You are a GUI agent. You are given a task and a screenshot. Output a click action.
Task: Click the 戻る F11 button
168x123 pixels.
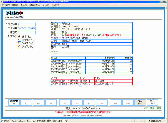[140, 102]
